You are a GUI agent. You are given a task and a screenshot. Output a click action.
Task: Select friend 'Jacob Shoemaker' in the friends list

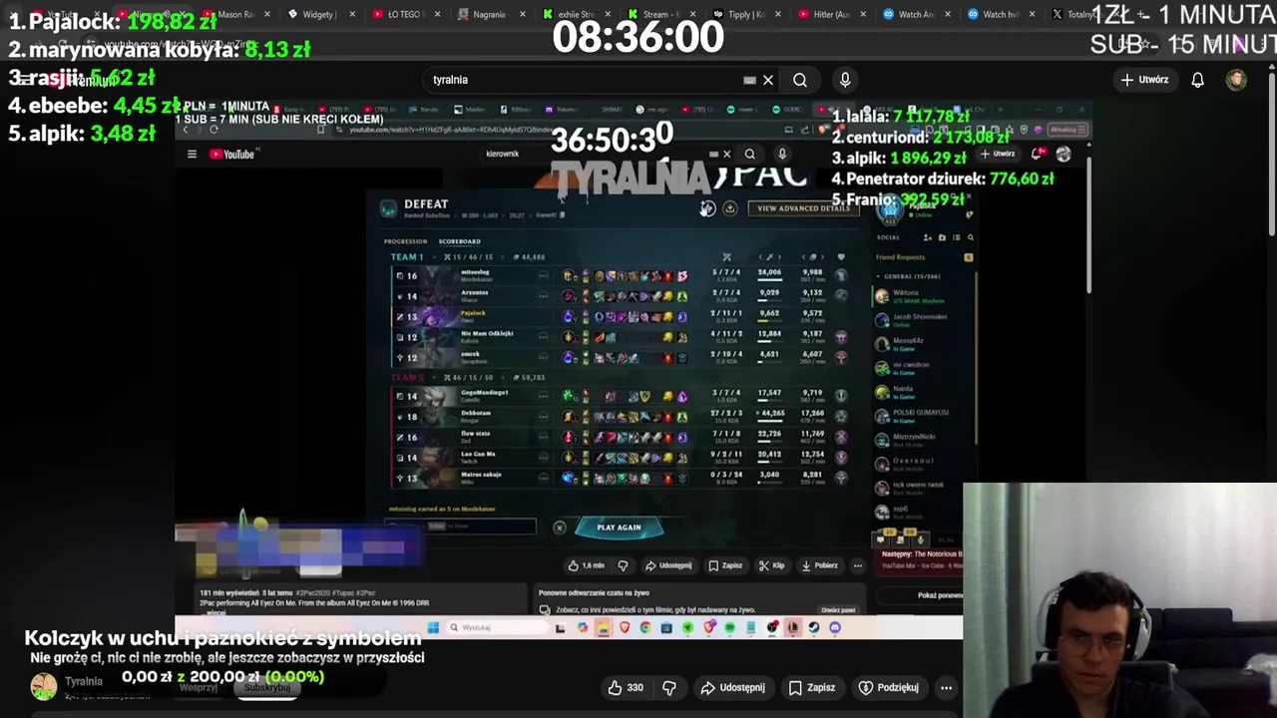923,319
